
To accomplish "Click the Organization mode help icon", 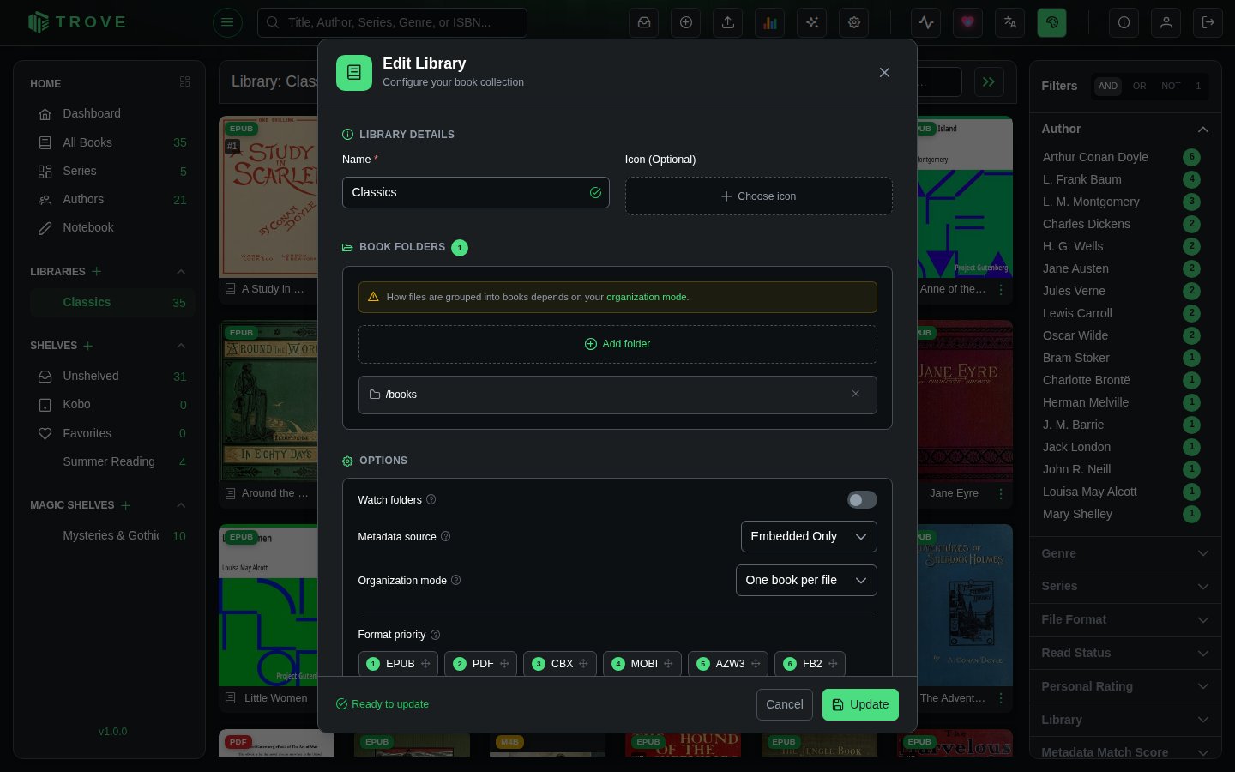I will pos(456,580).
